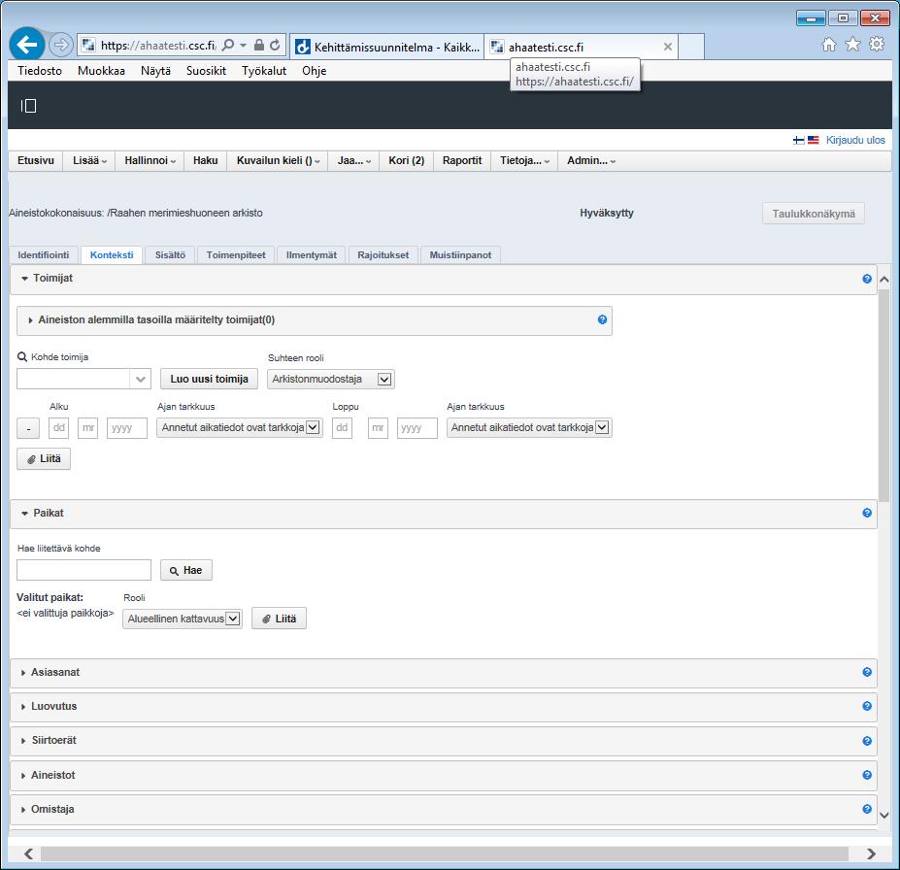Click the search icon beside Kohde toimija
This screenshot has width=900, height=870.
(x=22, y=357)
